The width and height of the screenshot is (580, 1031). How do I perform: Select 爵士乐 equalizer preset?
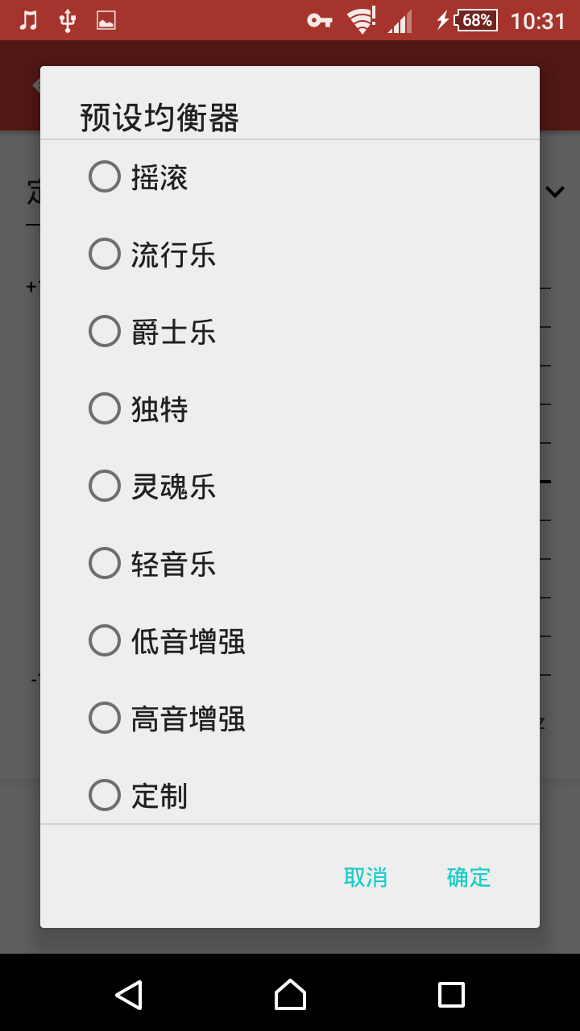(290, 332)
